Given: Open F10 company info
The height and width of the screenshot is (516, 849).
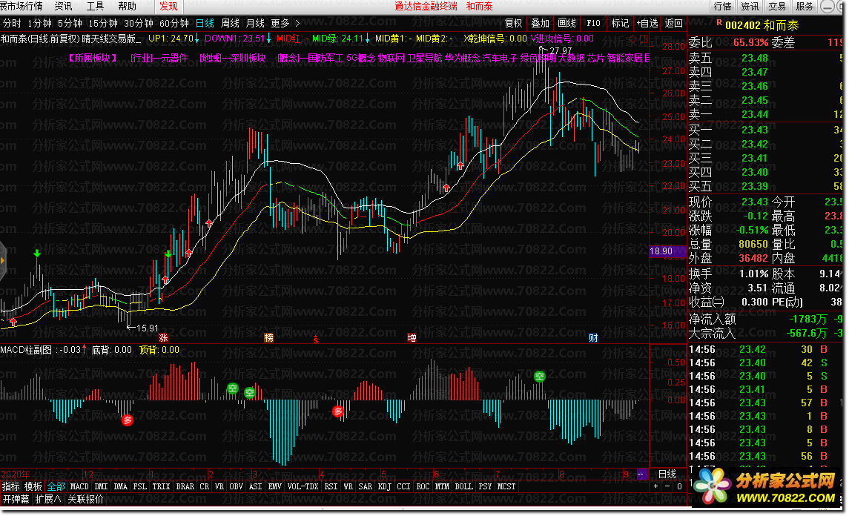Looking at the screenshot, I should pos(593,23).
